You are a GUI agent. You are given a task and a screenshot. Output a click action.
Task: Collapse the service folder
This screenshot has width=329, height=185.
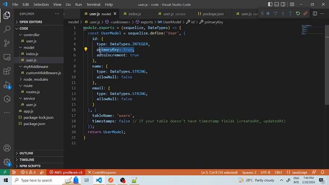pos(39,98)
